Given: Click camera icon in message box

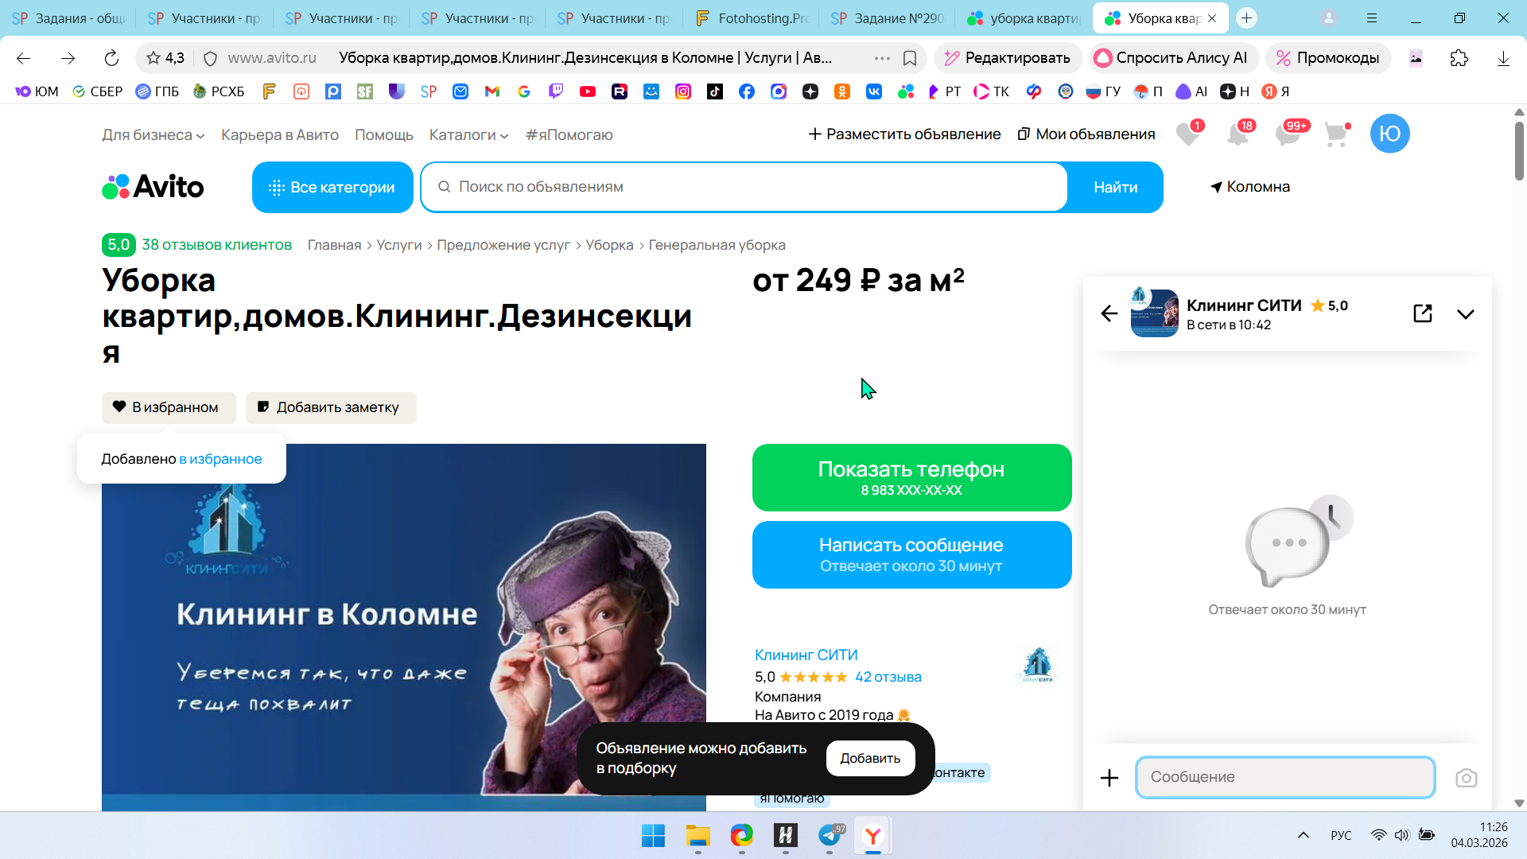Looking at the screenshot, I should click(x=1466, y=778).
